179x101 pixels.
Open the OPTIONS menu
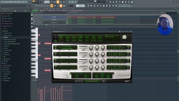(19, 2)
